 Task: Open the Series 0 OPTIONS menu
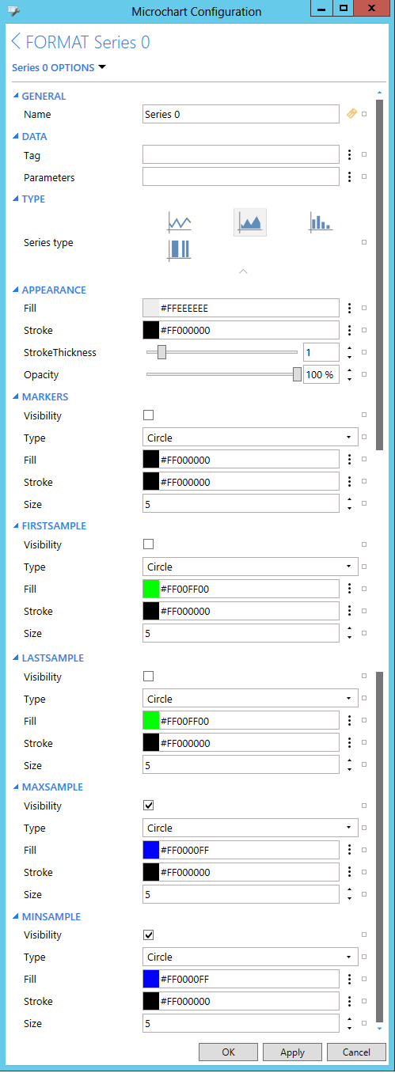tap(59, 68)
